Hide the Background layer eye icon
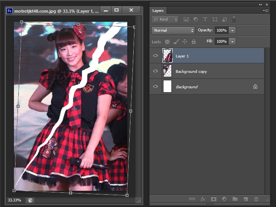The image size is (276, 207). [x=155, y=86]
